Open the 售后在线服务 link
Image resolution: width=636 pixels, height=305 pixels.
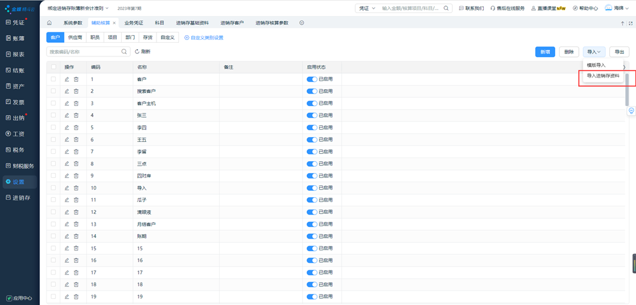point(507,8)
